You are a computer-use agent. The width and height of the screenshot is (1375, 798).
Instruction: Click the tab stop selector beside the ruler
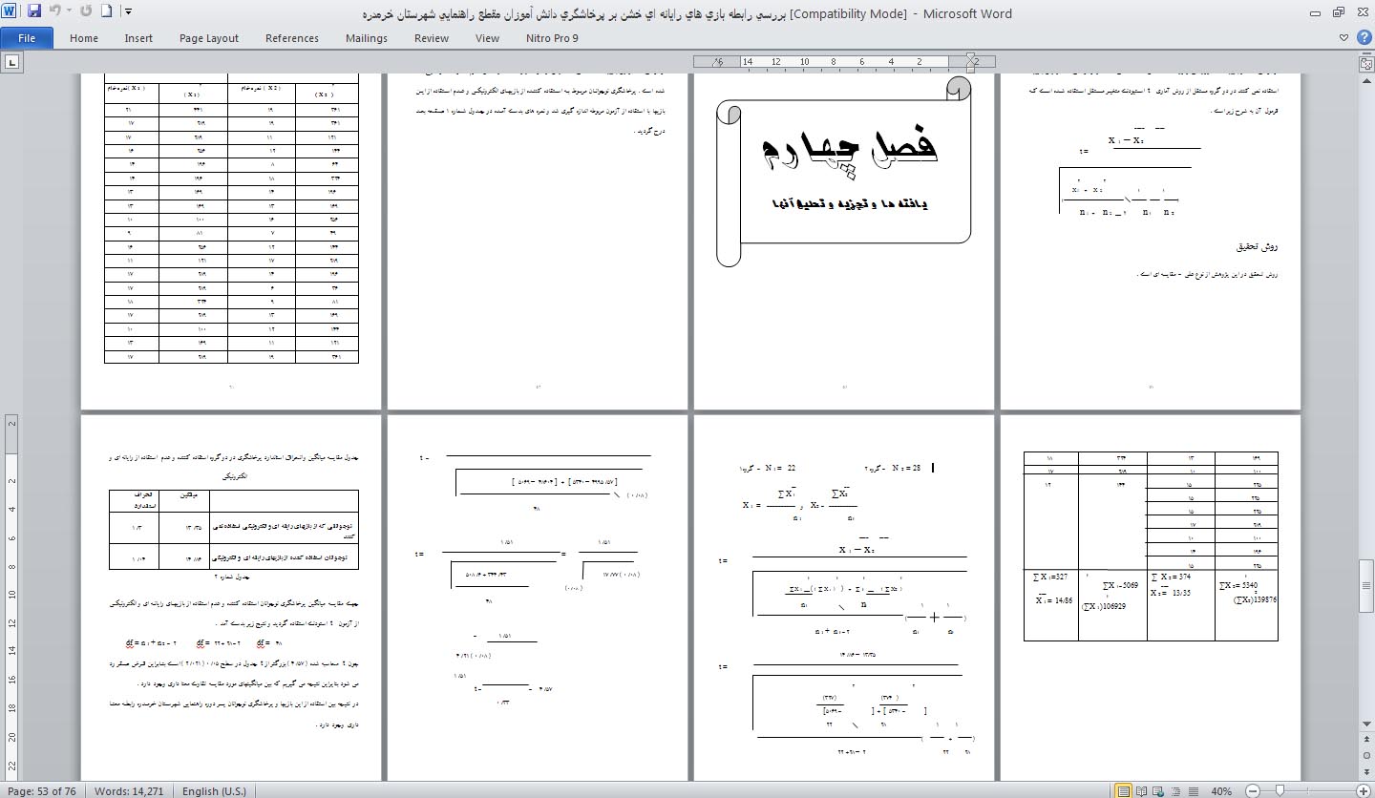click(11, 62)
